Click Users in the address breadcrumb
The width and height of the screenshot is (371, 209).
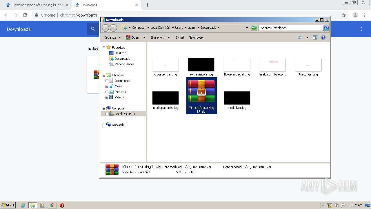point(179,28)
